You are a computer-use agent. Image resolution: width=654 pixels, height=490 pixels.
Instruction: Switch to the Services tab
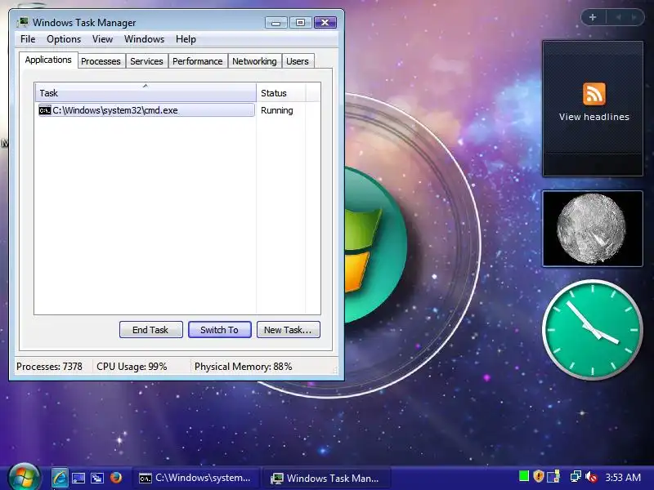click(x=146, y=61)
